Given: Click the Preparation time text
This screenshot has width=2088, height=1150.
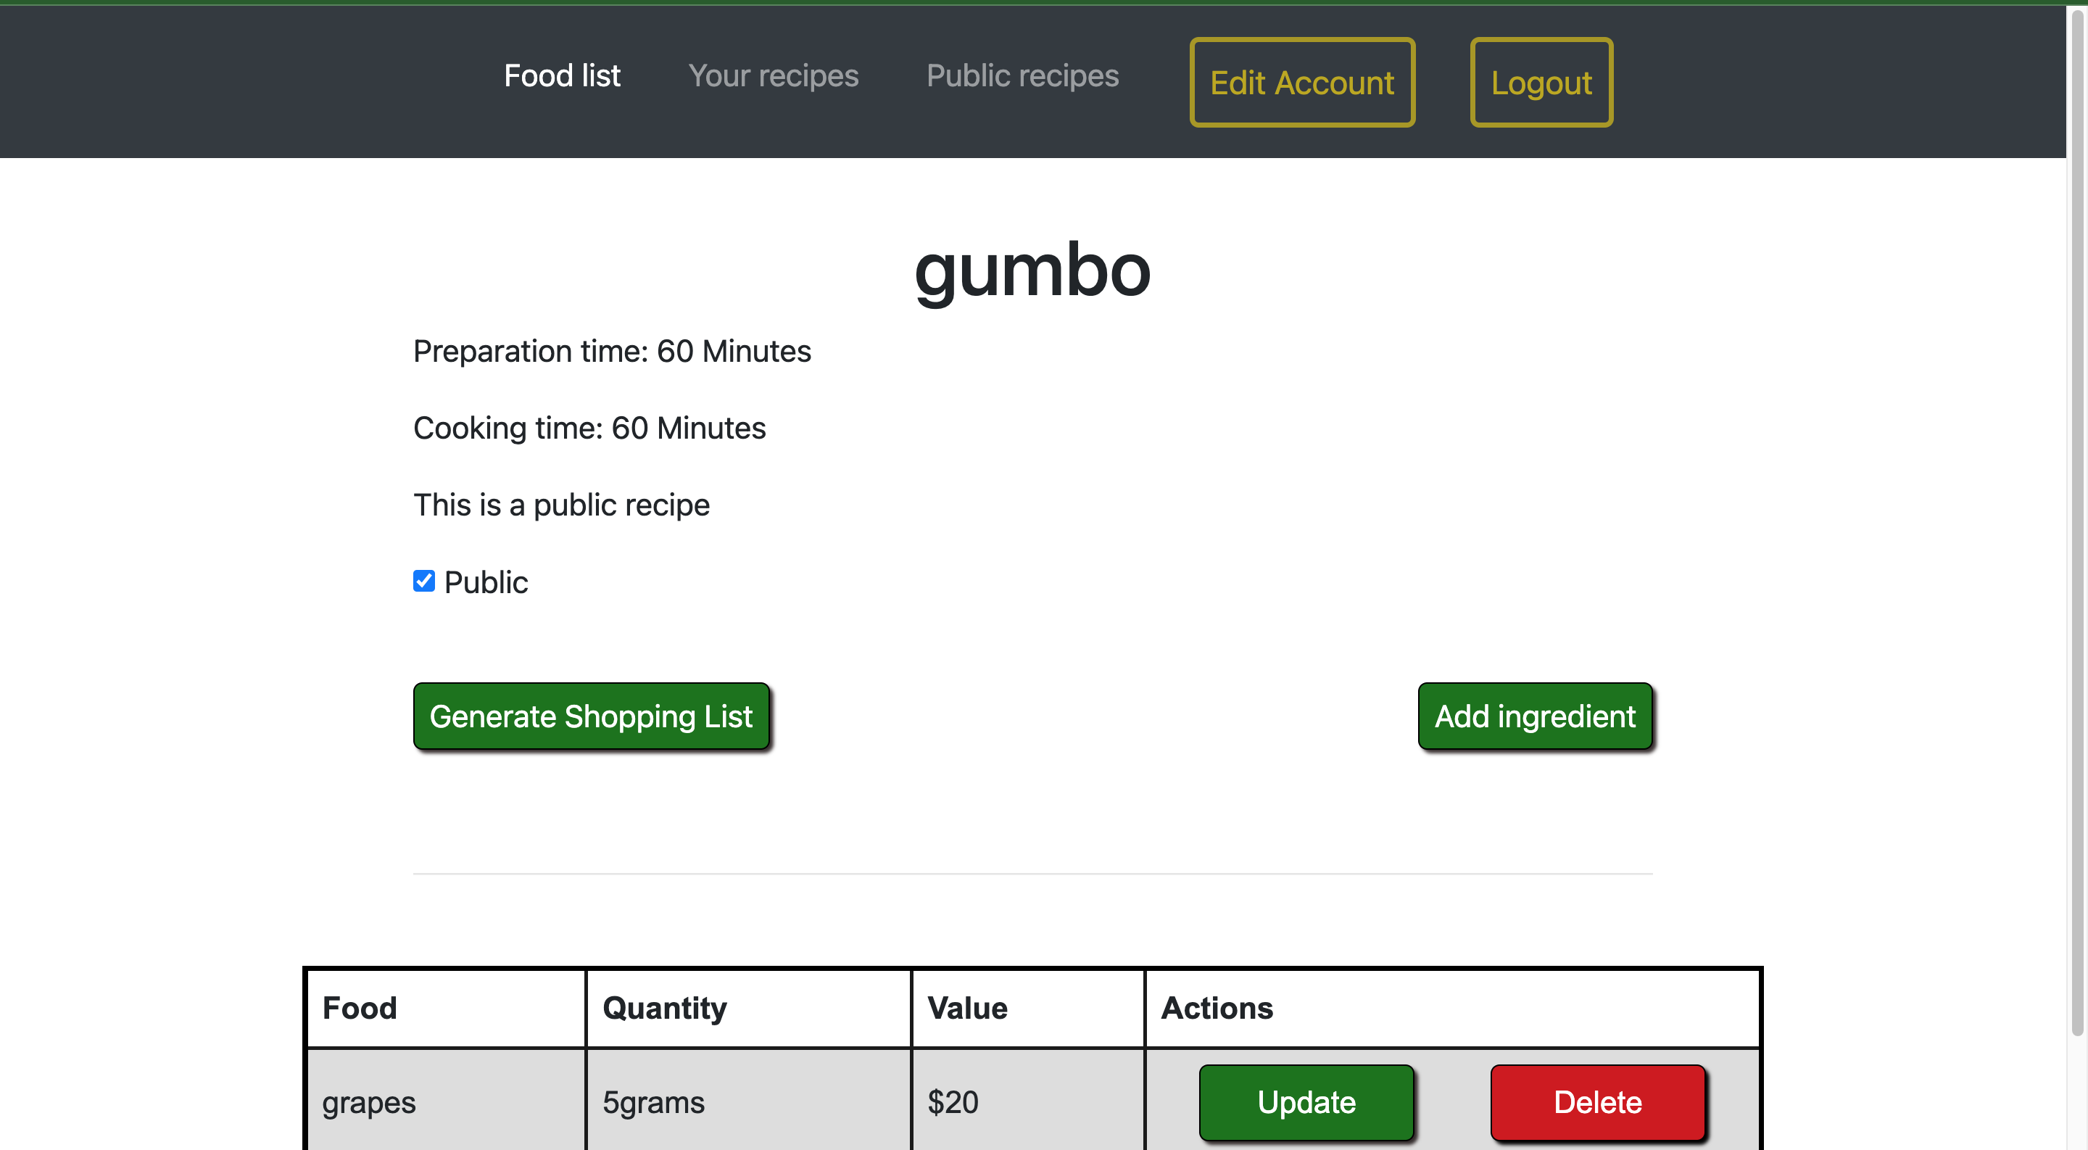Looking at the screenshot, I should tap(611, 350).
